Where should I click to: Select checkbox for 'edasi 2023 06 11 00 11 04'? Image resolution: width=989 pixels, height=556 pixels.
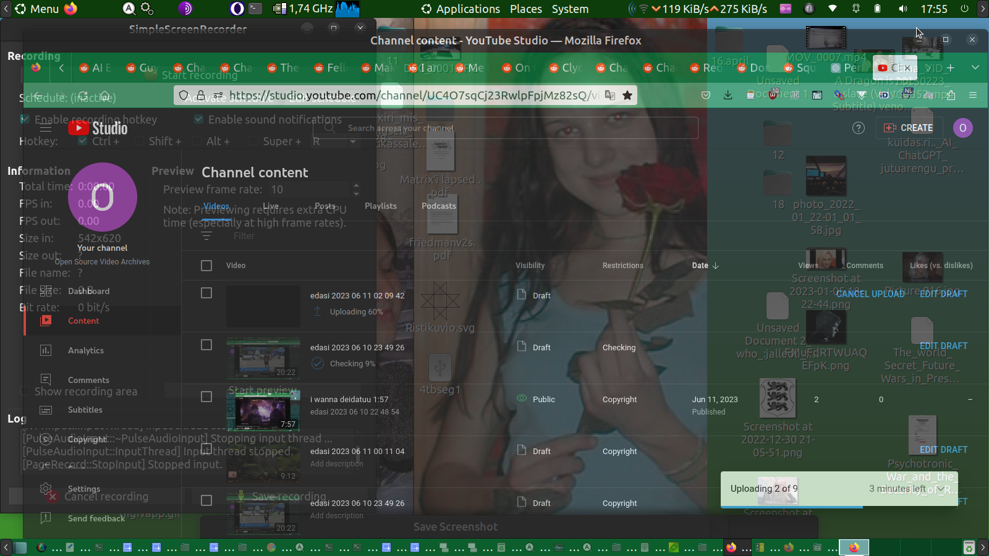[206, 449]
